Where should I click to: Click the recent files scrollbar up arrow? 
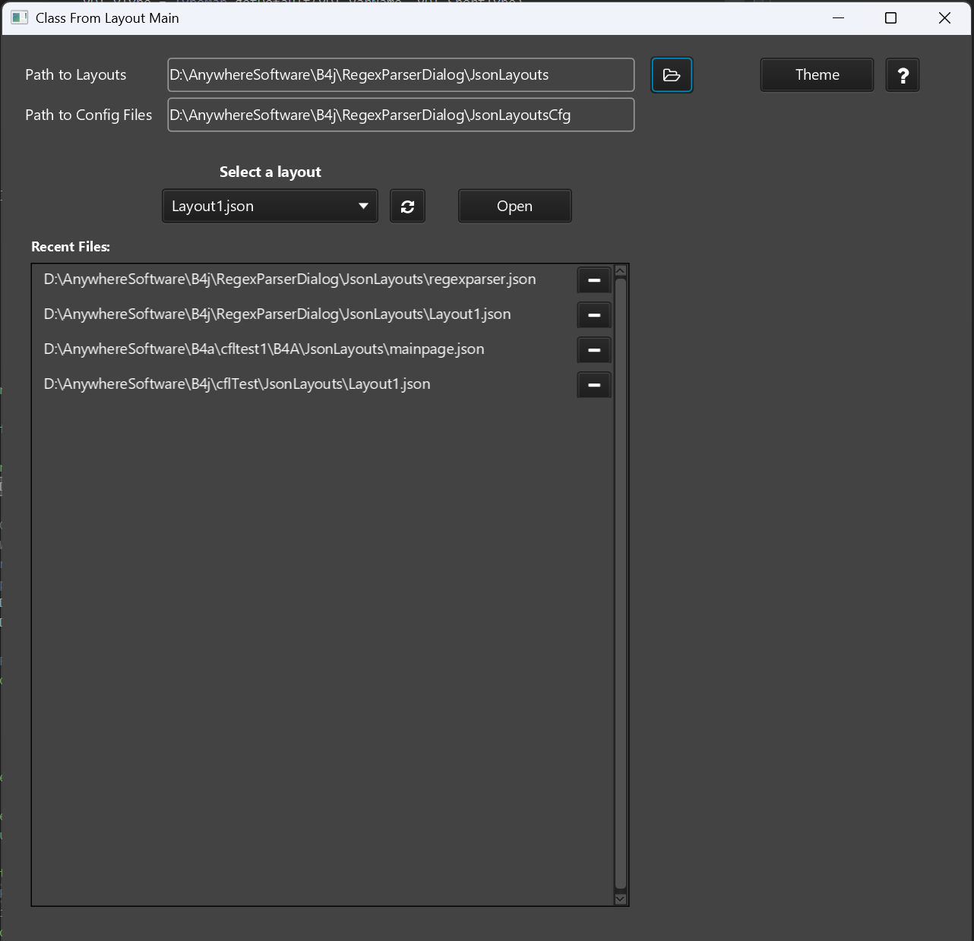620,271
